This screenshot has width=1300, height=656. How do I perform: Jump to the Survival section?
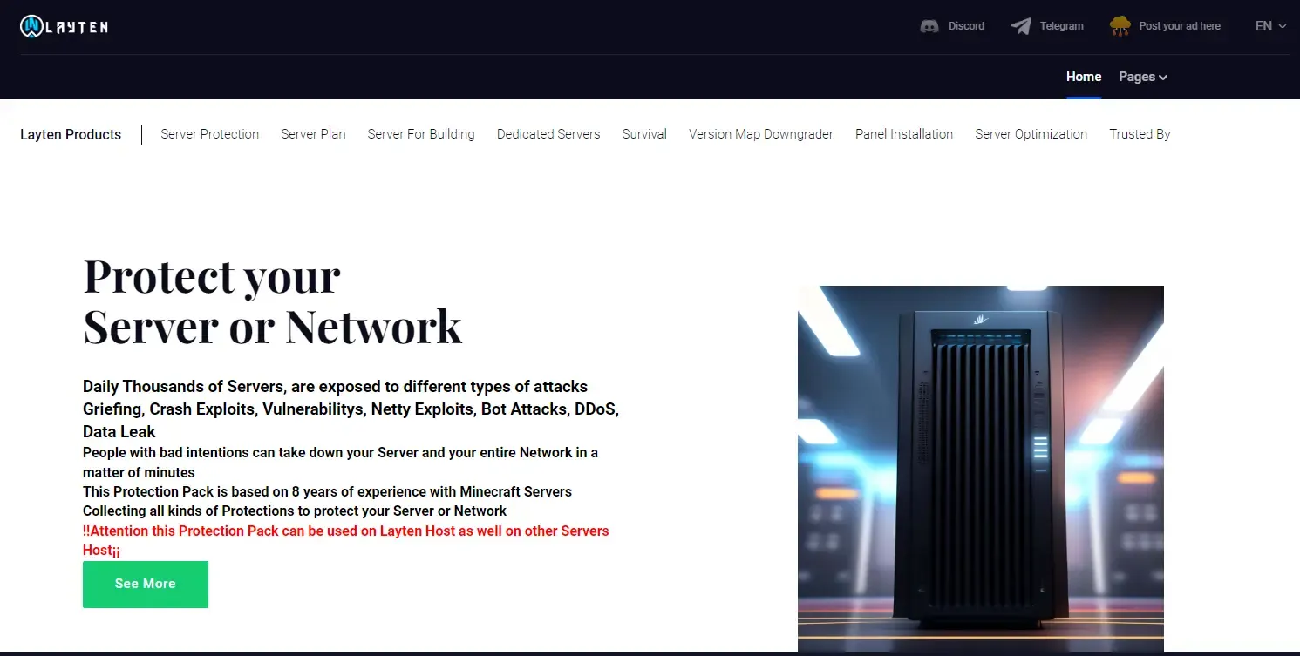pyautogui.click(x=644, y=134)
